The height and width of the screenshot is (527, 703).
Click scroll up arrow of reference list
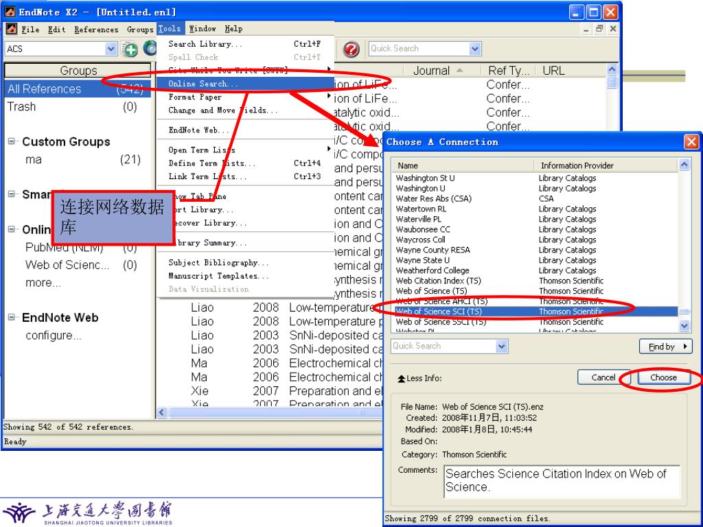[x=612, y=69]
